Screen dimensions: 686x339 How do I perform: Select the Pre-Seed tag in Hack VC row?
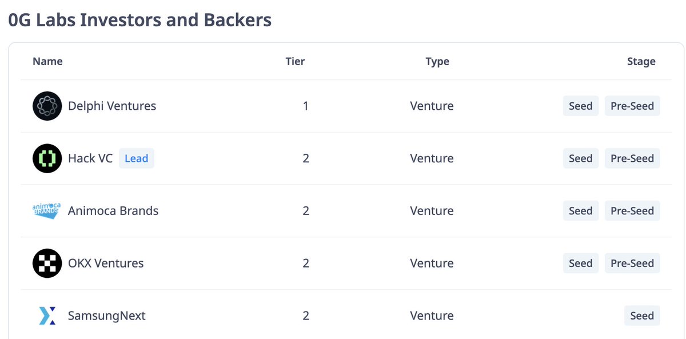632,158
